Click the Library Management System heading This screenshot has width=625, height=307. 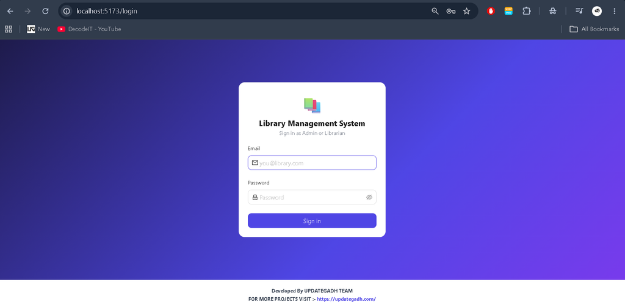[x=312, y=124]
